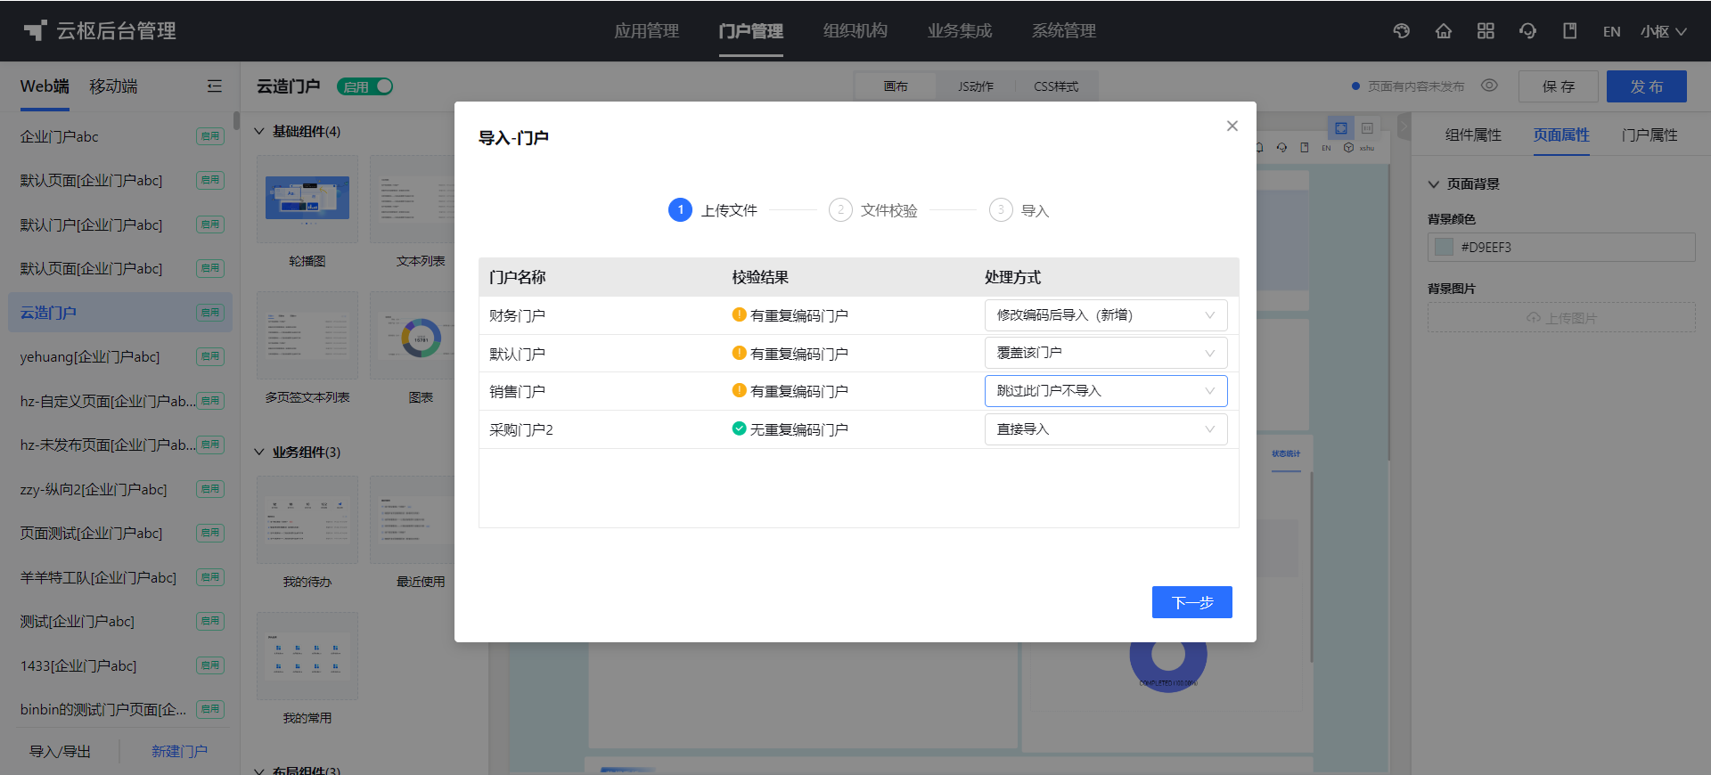Preview page with the eye icon

[1489, 86]
